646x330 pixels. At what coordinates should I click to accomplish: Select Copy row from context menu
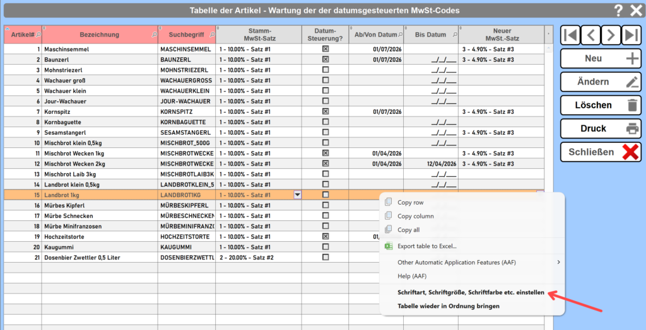(410, 202)
